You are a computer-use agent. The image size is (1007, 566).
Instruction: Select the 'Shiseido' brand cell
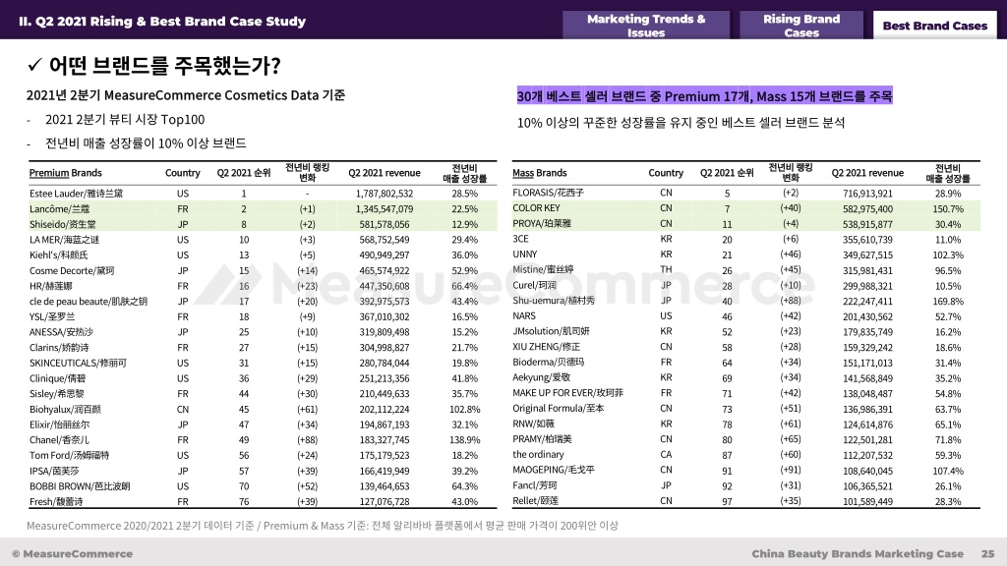61,224
